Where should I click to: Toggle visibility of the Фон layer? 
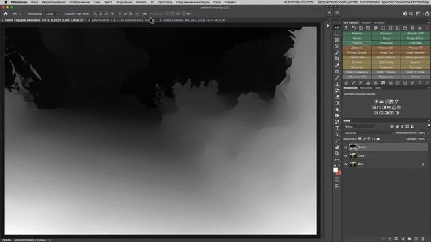tap(345, 164)
